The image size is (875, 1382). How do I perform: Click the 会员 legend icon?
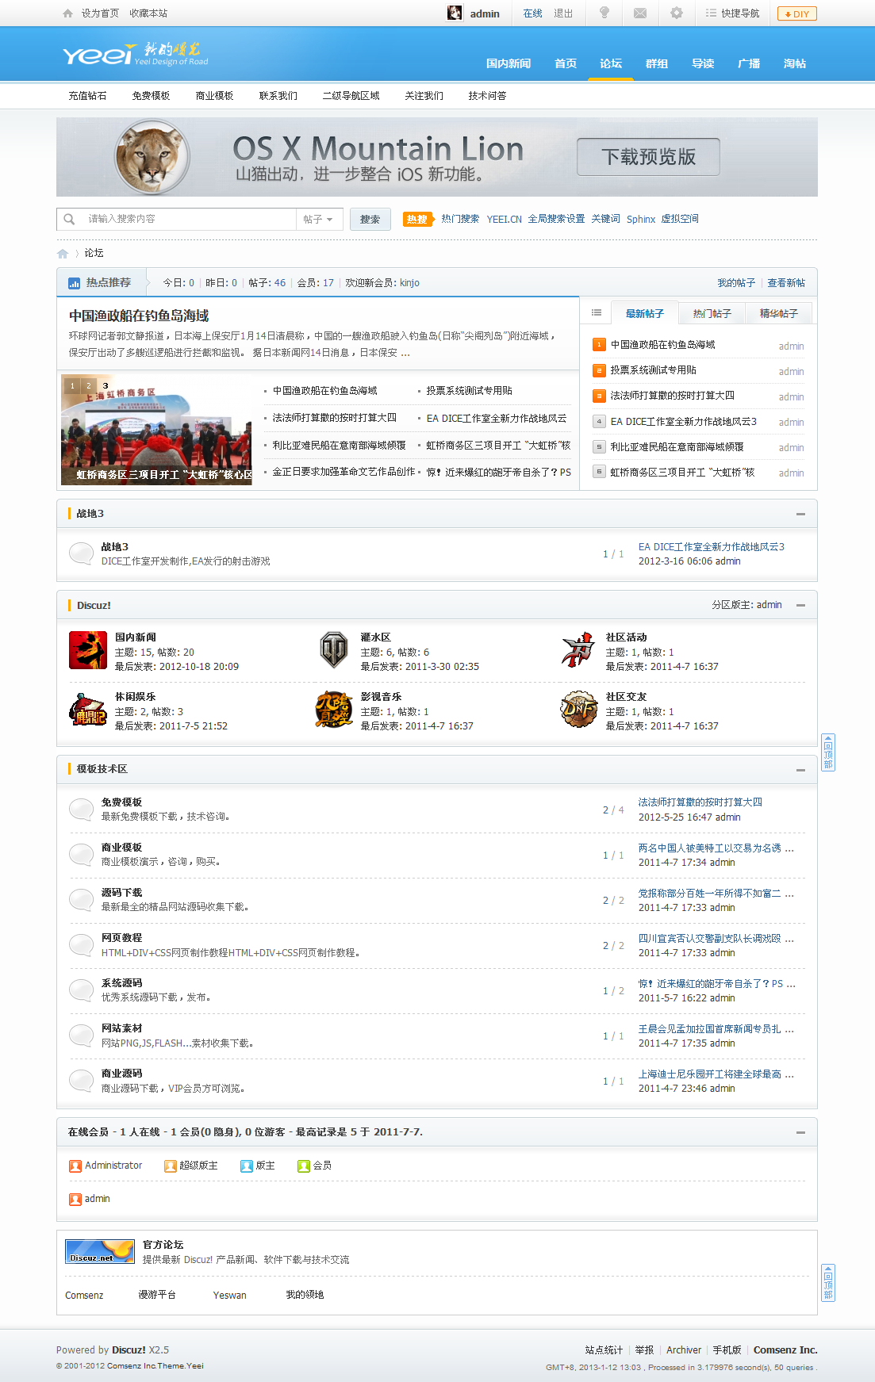303,1166
